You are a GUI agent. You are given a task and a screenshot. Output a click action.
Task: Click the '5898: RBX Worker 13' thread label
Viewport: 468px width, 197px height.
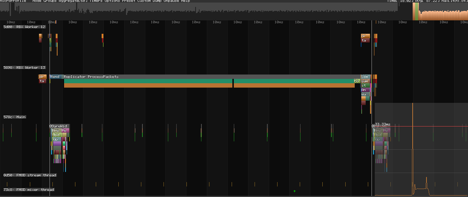tap(24, 68)
